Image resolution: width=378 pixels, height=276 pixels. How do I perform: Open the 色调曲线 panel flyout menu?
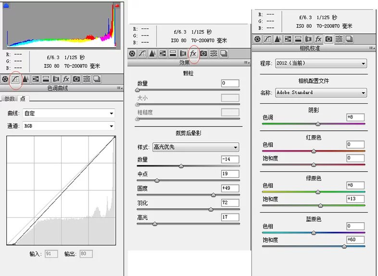(x=120, y=88)
